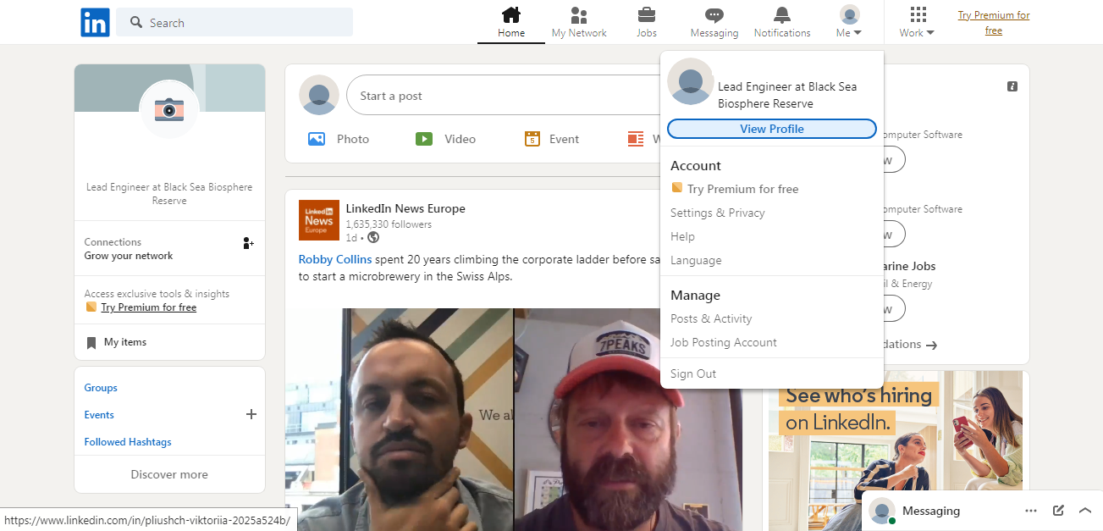Click profile avatar in Me dropdown
Image resolution: width=1103 pixels, height=531 pixels.
tap(690, 82)
